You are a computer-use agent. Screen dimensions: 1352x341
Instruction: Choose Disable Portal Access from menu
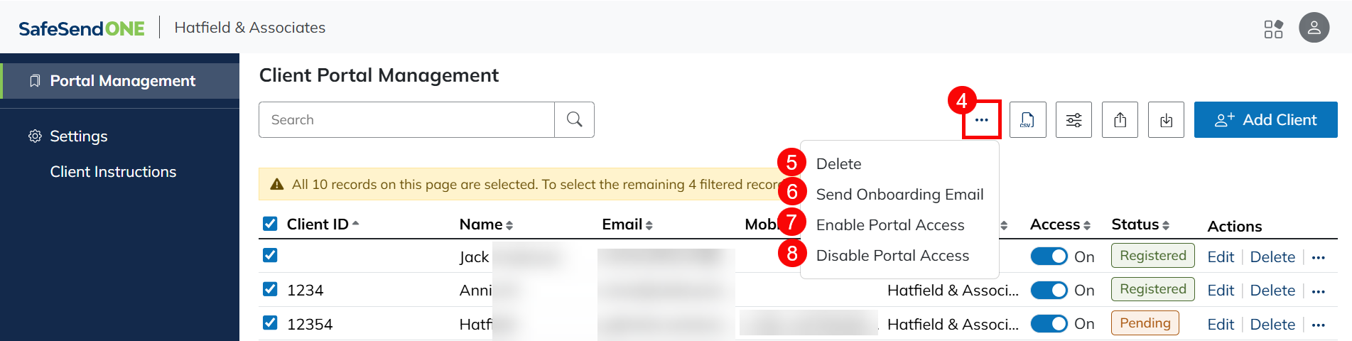(892, 255)
